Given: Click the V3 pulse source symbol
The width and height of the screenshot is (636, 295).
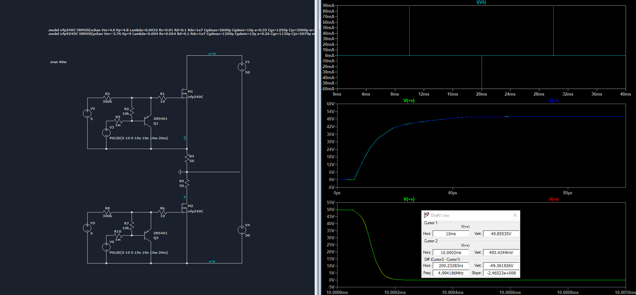Looking at the screenshot, I should 106,133.
